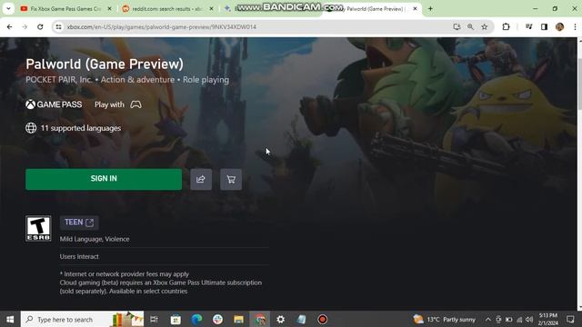Click the POCKET PAIR, Inc. publisher text
Screen dimensions: 582x327
[x=58, y=80]
